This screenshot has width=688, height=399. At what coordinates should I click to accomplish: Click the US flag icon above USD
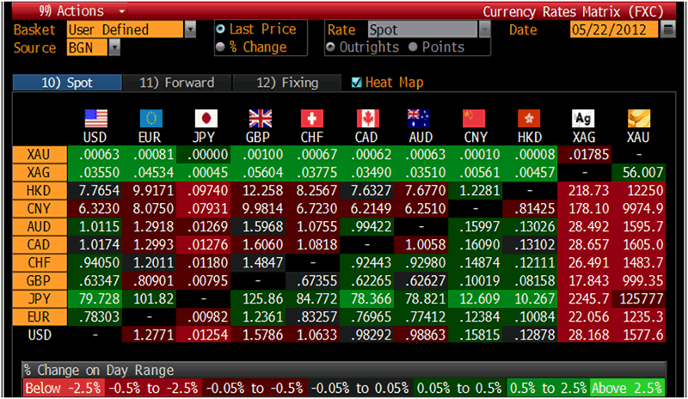pyautogui.click(x=94, y=119)
